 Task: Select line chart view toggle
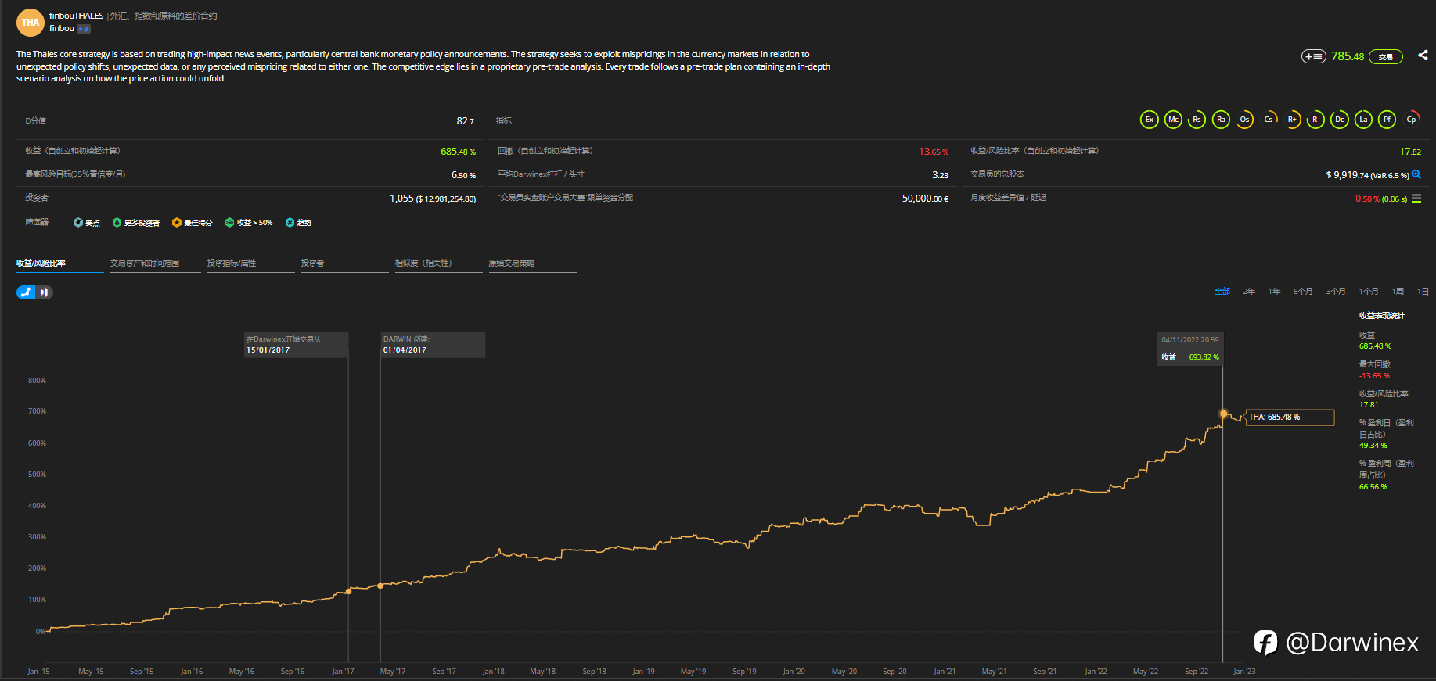pos(26,292)
